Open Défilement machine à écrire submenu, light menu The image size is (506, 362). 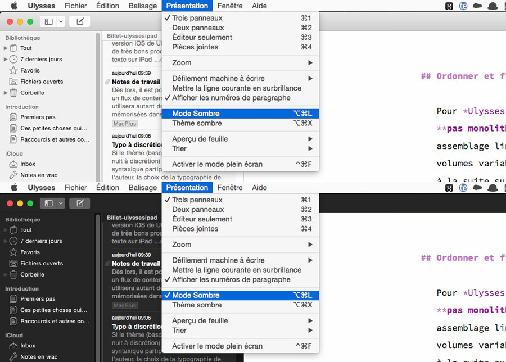[x=240, y=78]
